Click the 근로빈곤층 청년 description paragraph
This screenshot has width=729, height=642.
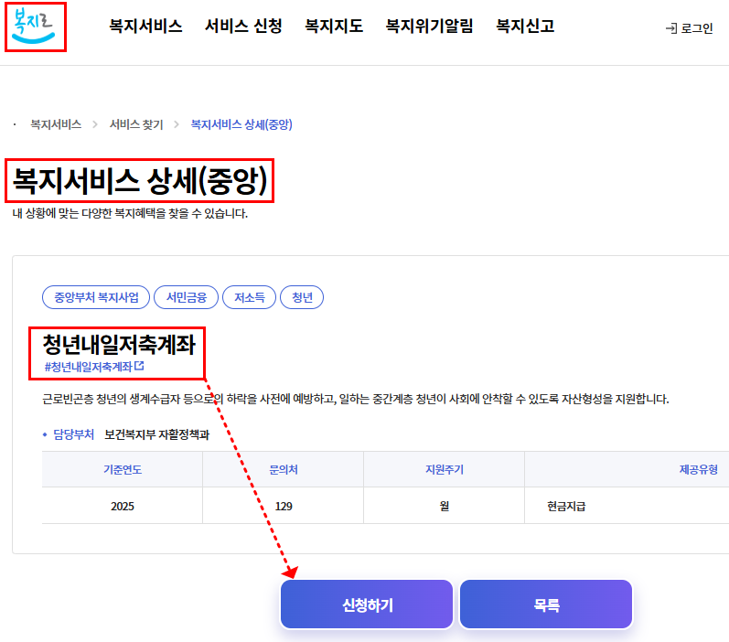[x=356, y=399]
